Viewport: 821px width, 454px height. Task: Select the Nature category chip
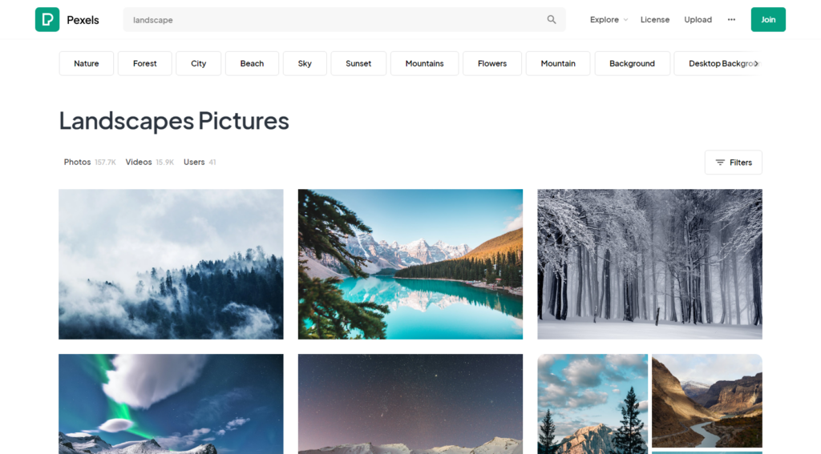pos(87,63)
